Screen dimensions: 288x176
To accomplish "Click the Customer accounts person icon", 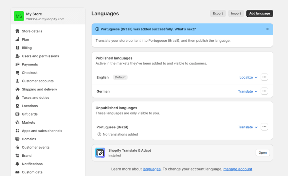I will point(17,81).
